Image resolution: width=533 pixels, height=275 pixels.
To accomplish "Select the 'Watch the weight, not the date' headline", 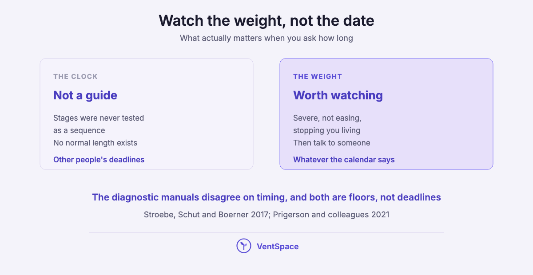I will 266,20.
